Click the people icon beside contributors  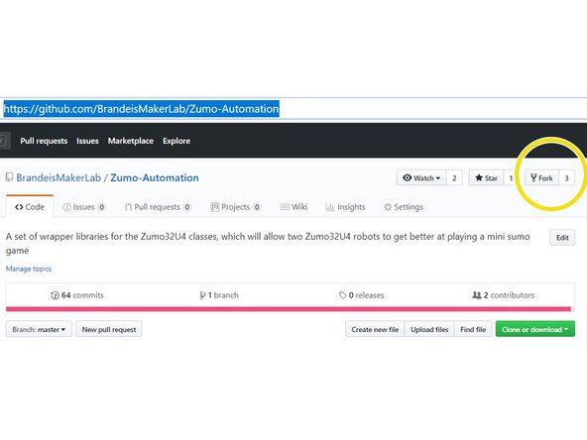477,295
